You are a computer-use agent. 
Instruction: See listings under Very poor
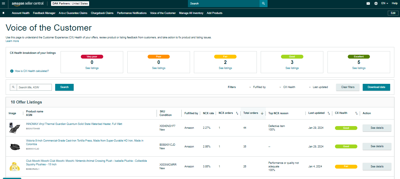pyautogui.click(x=92, y=68)
